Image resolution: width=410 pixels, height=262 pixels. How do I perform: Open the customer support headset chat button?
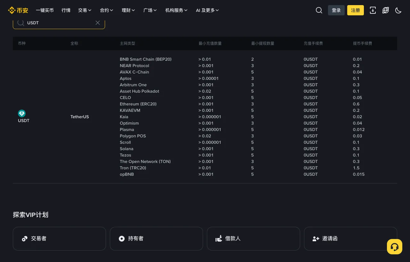[x=395, y=247]
